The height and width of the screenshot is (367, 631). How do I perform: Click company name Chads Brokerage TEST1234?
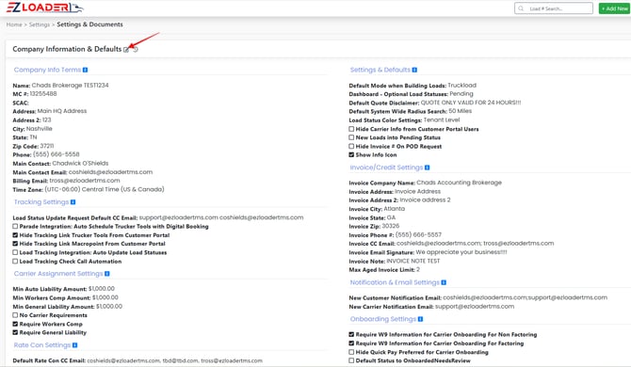click(70, 86)
